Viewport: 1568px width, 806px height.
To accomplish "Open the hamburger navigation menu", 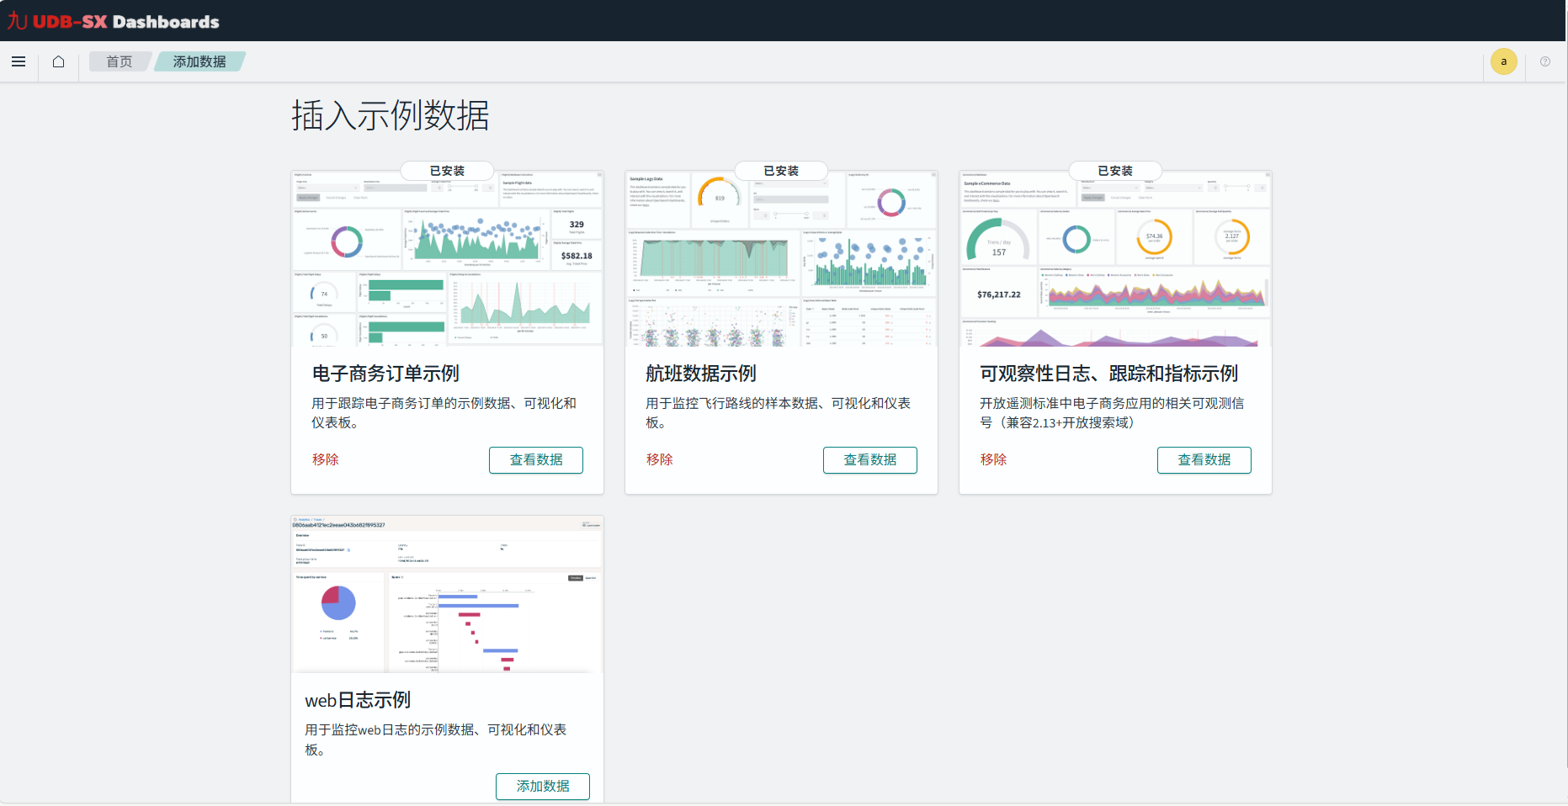I will [x=19, y=61].
